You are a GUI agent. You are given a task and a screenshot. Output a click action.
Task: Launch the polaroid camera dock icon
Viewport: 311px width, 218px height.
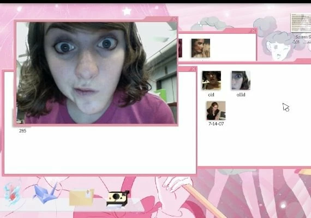pyautogui.click(x=118, y=199)
